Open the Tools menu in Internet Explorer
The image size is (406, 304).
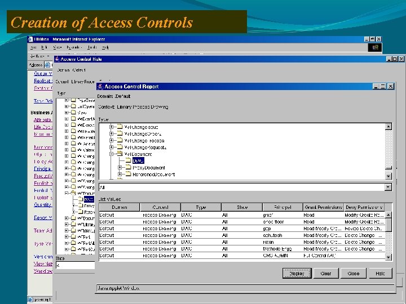[x=92, y=47]
